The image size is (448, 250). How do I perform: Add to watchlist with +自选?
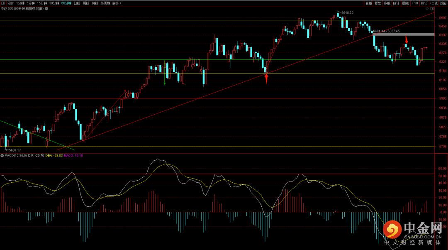(433, 3)
